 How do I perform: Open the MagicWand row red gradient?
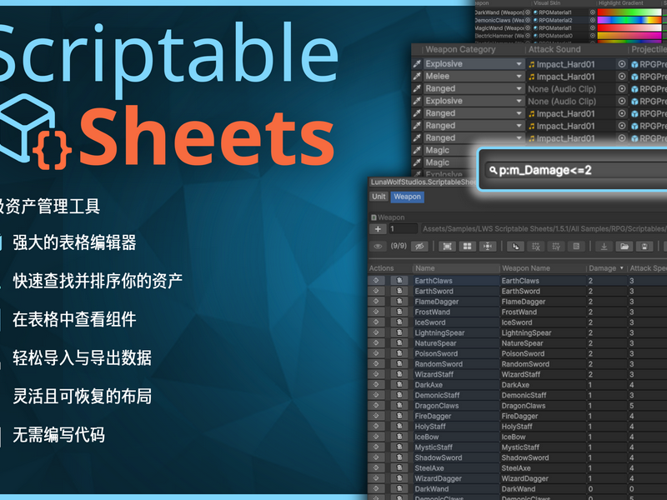629,28
